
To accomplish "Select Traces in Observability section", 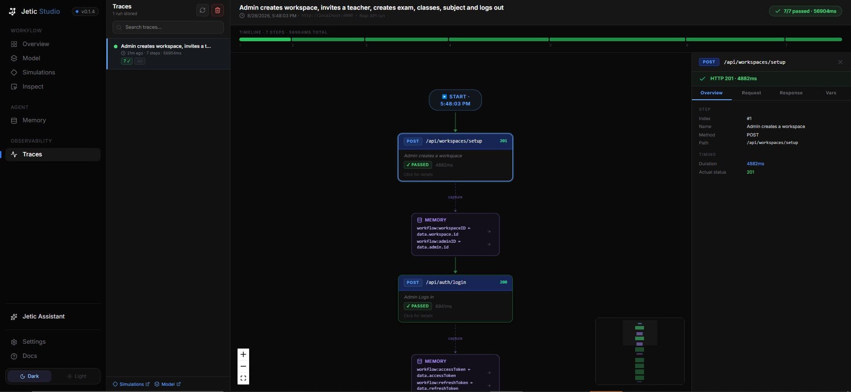I will pyautogui.click(x=53, y=154).
